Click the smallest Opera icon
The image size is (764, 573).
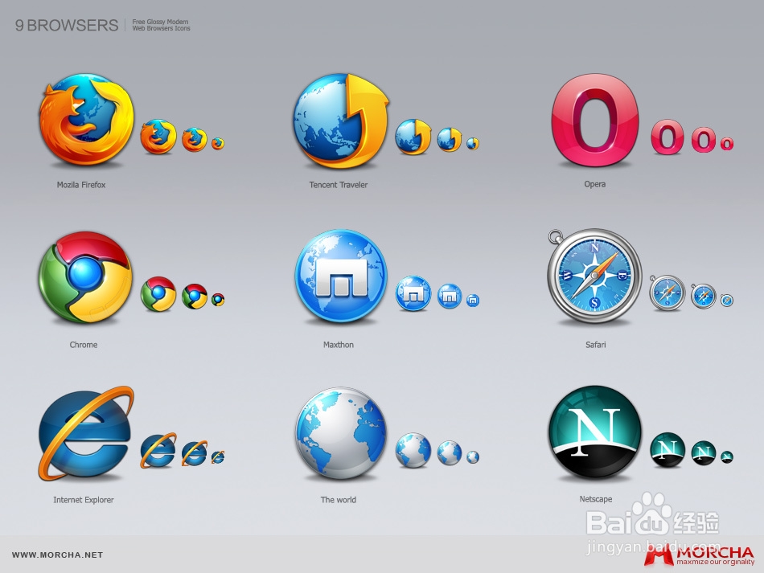click(x=727, y=144)
